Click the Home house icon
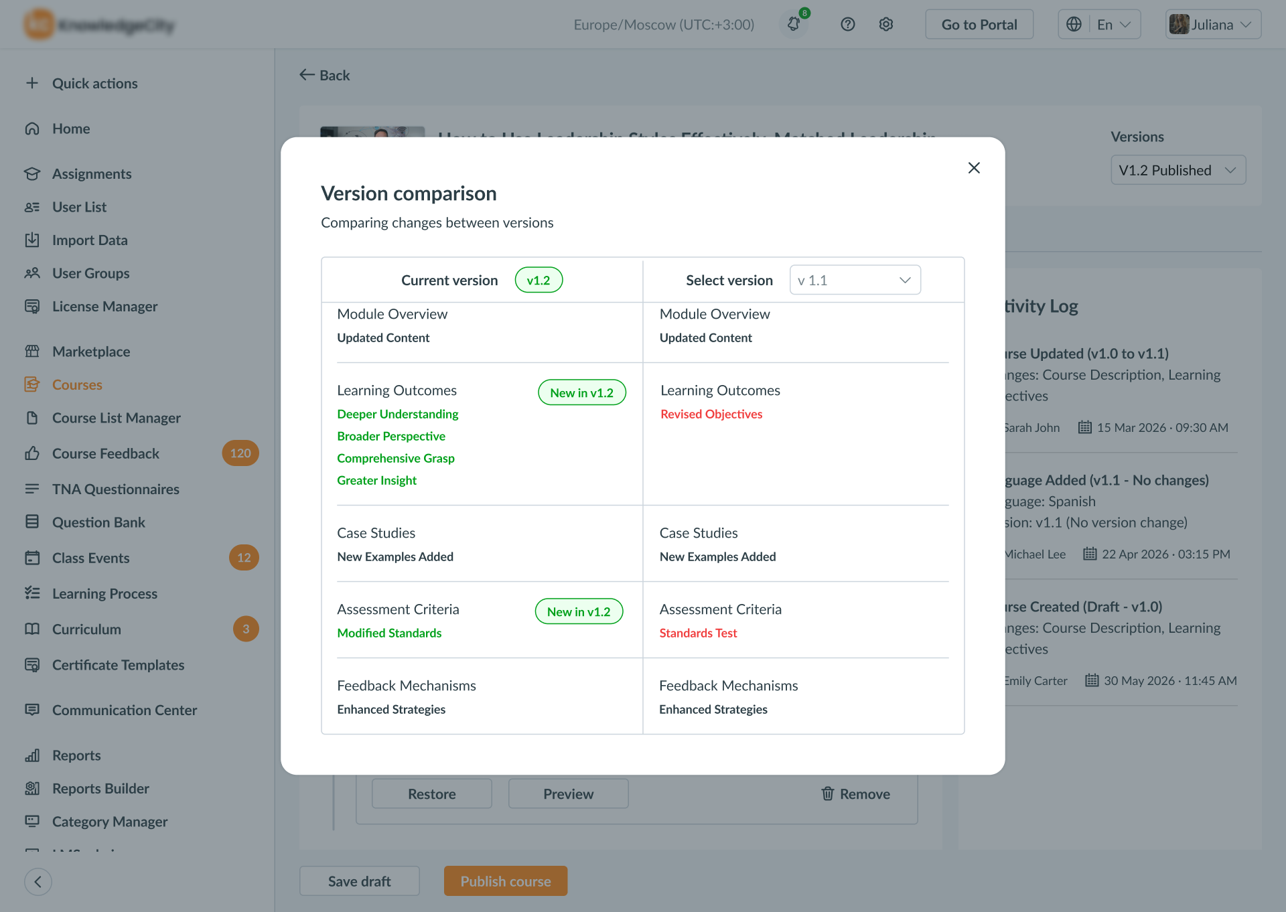This screenshot has width=1286, height=912. click(x=32, y=129)
